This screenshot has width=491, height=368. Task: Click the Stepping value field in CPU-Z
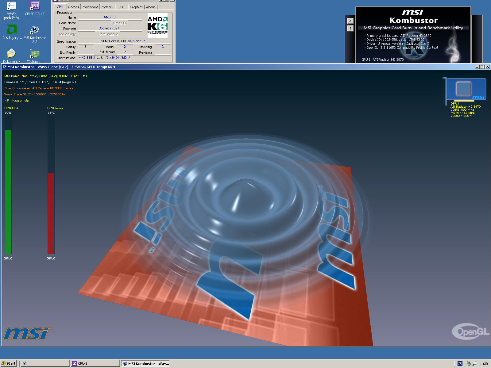tap(163, 47)
